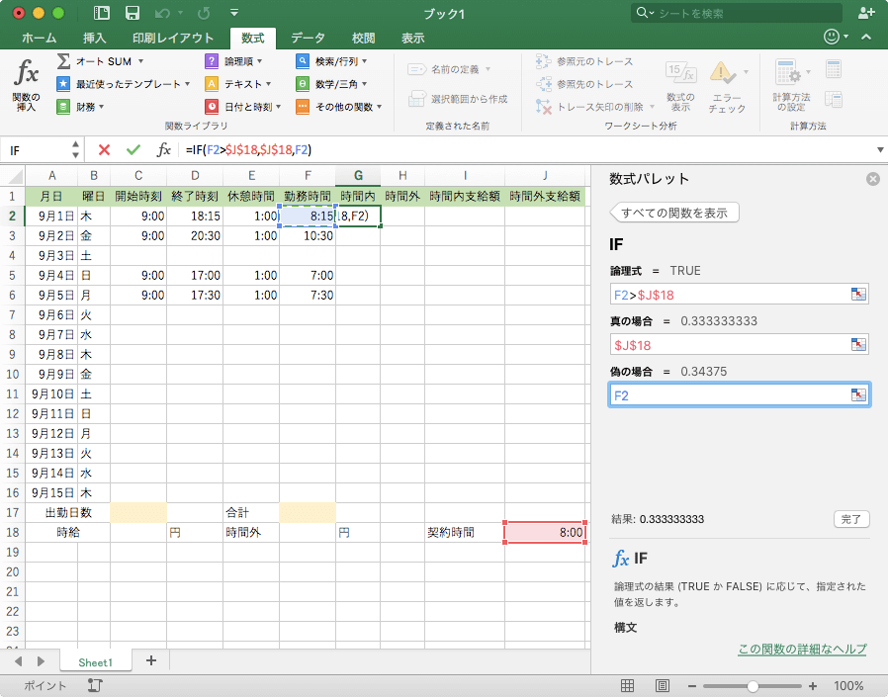Click range selector icon for 真の場合 field

[858, 344]
